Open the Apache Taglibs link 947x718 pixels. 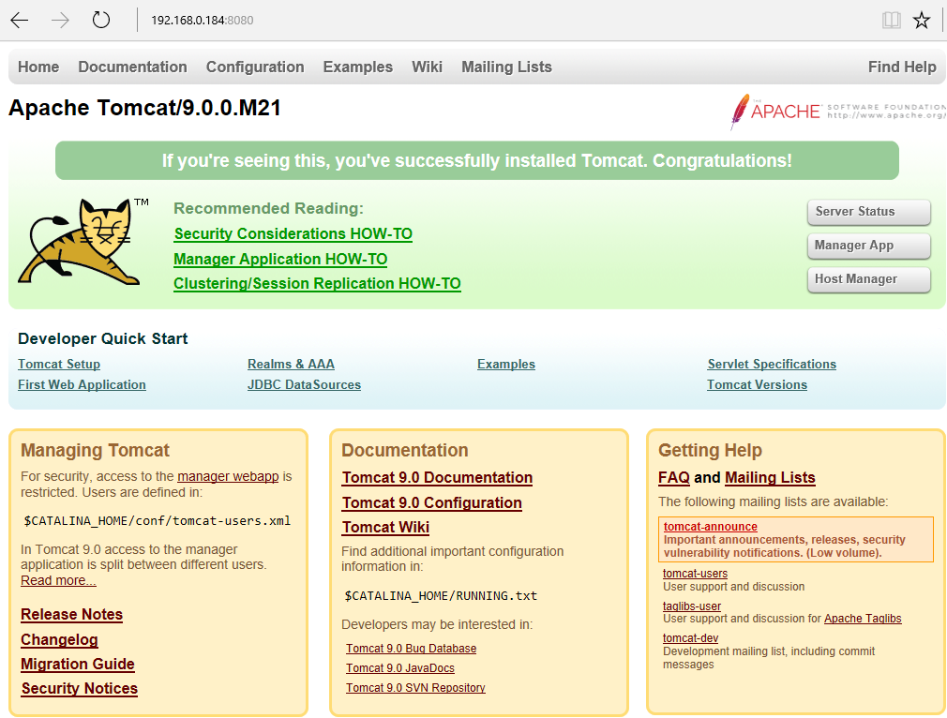click(863, 619)
